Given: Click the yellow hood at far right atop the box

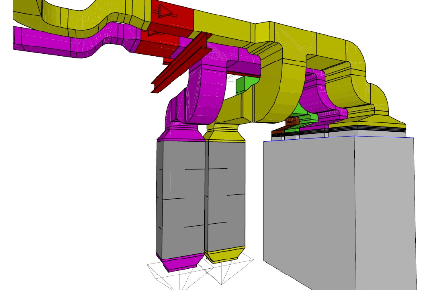Looking at the screenshot, I should 383,121.
